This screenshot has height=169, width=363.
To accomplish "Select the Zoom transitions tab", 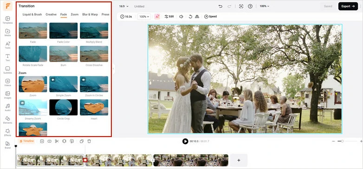I will [x=75, y=14].
